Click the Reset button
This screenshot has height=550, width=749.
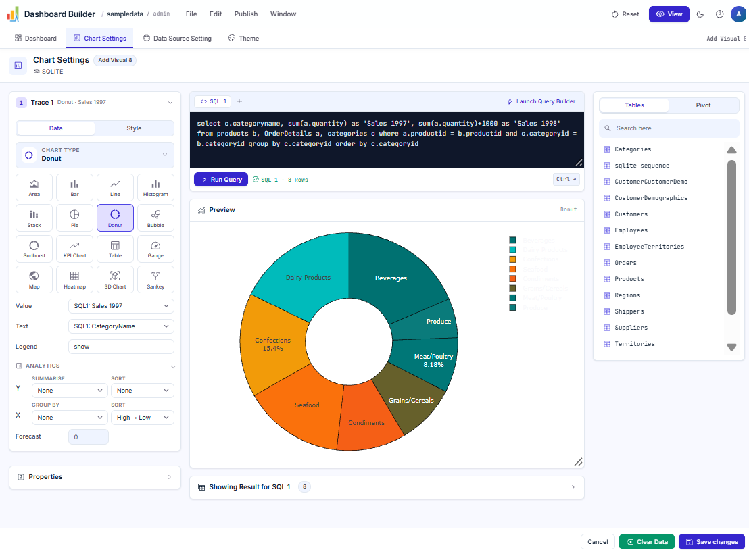[625, 14]
